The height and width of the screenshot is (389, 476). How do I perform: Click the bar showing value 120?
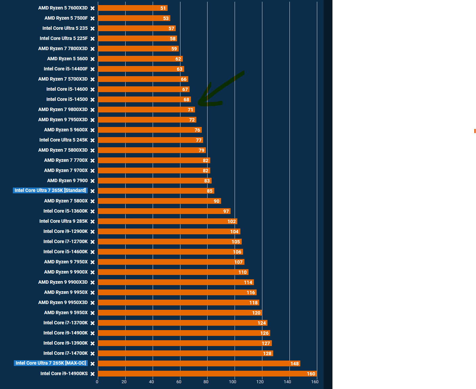[180, 313]
